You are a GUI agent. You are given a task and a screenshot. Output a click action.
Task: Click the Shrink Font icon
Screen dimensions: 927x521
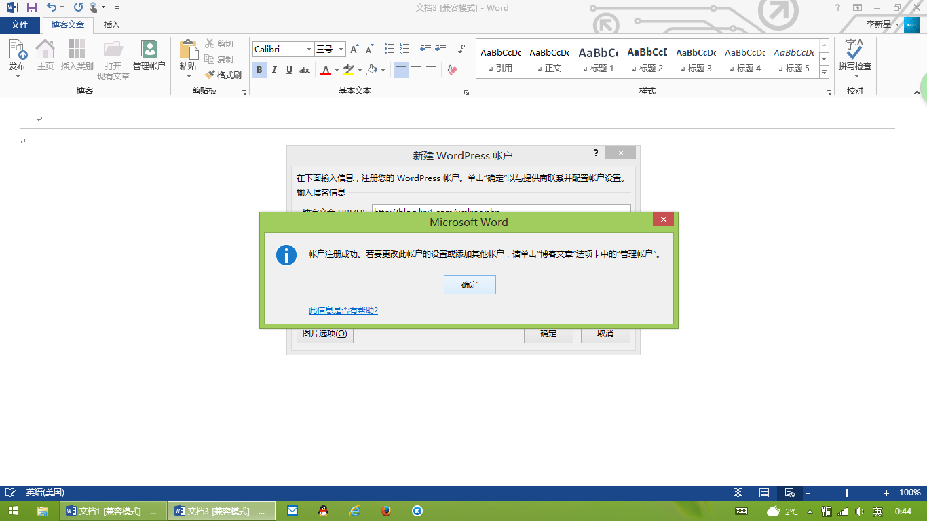click(369, 50)
